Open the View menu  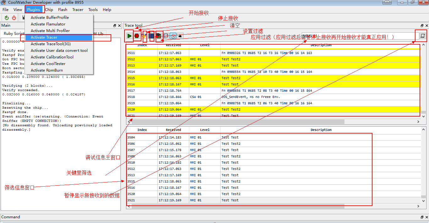click(18, 9)
